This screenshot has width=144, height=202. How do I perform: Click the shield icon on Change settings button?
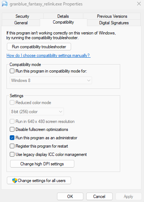(15, 181)
